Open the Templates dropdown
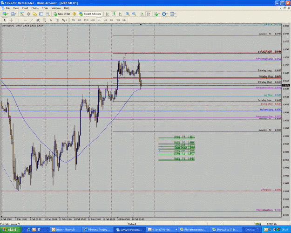Screen dimensions: 291x233 click(x=173, y=14)
